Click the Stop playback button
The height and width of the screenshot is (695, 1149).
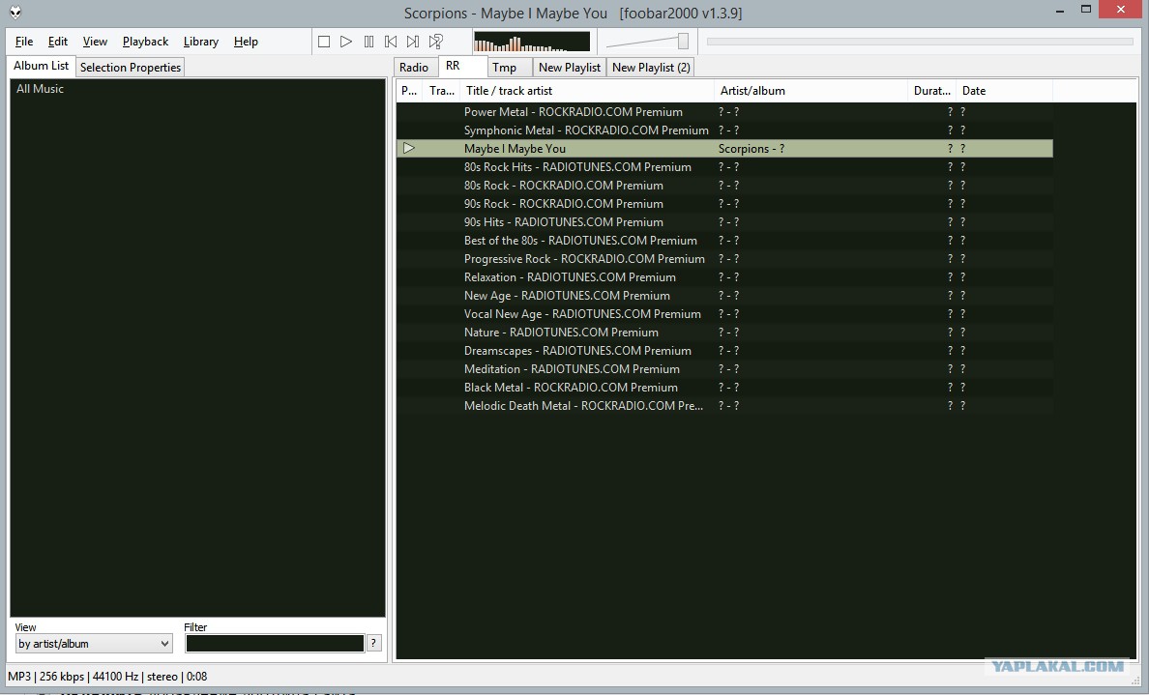324,42
